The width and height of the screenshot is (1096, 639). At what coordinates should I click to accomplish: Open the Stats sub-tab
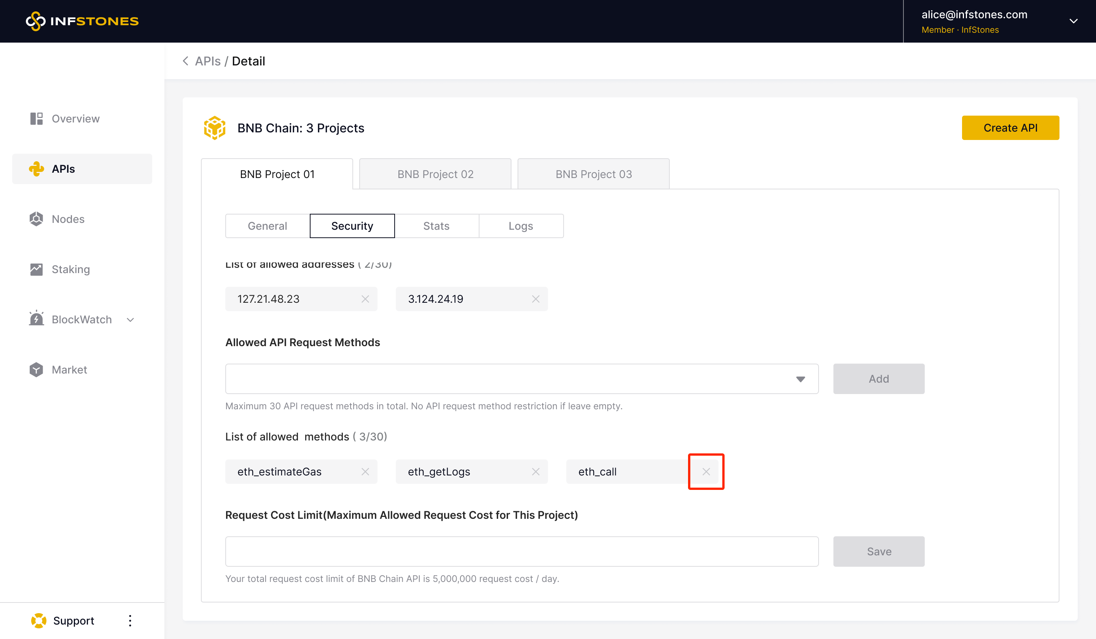coord(436,226)
